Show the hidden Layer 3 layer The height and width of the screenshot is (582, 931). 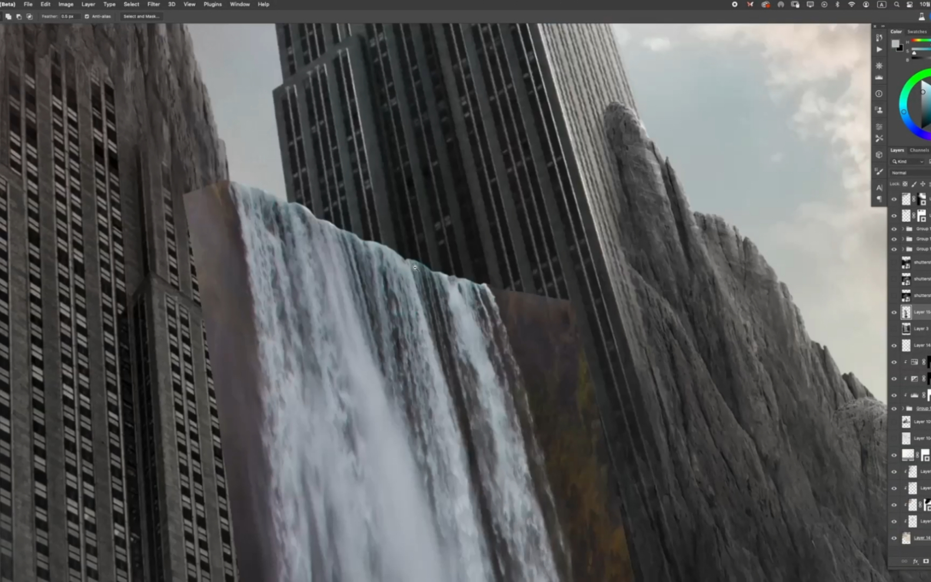coord(894,329)
